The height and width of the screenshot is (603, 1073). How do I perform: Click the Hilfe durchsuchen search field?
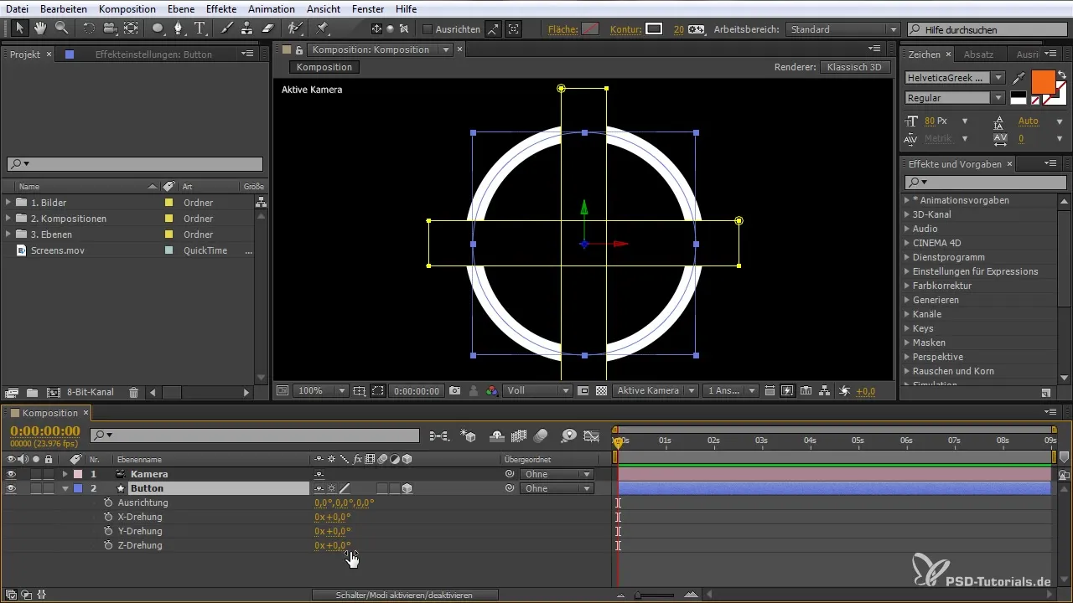pyautogui.click(x=987, y=29)
